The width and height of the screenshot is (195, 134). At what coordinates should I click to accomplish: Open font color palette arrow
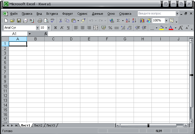point(175,28)
